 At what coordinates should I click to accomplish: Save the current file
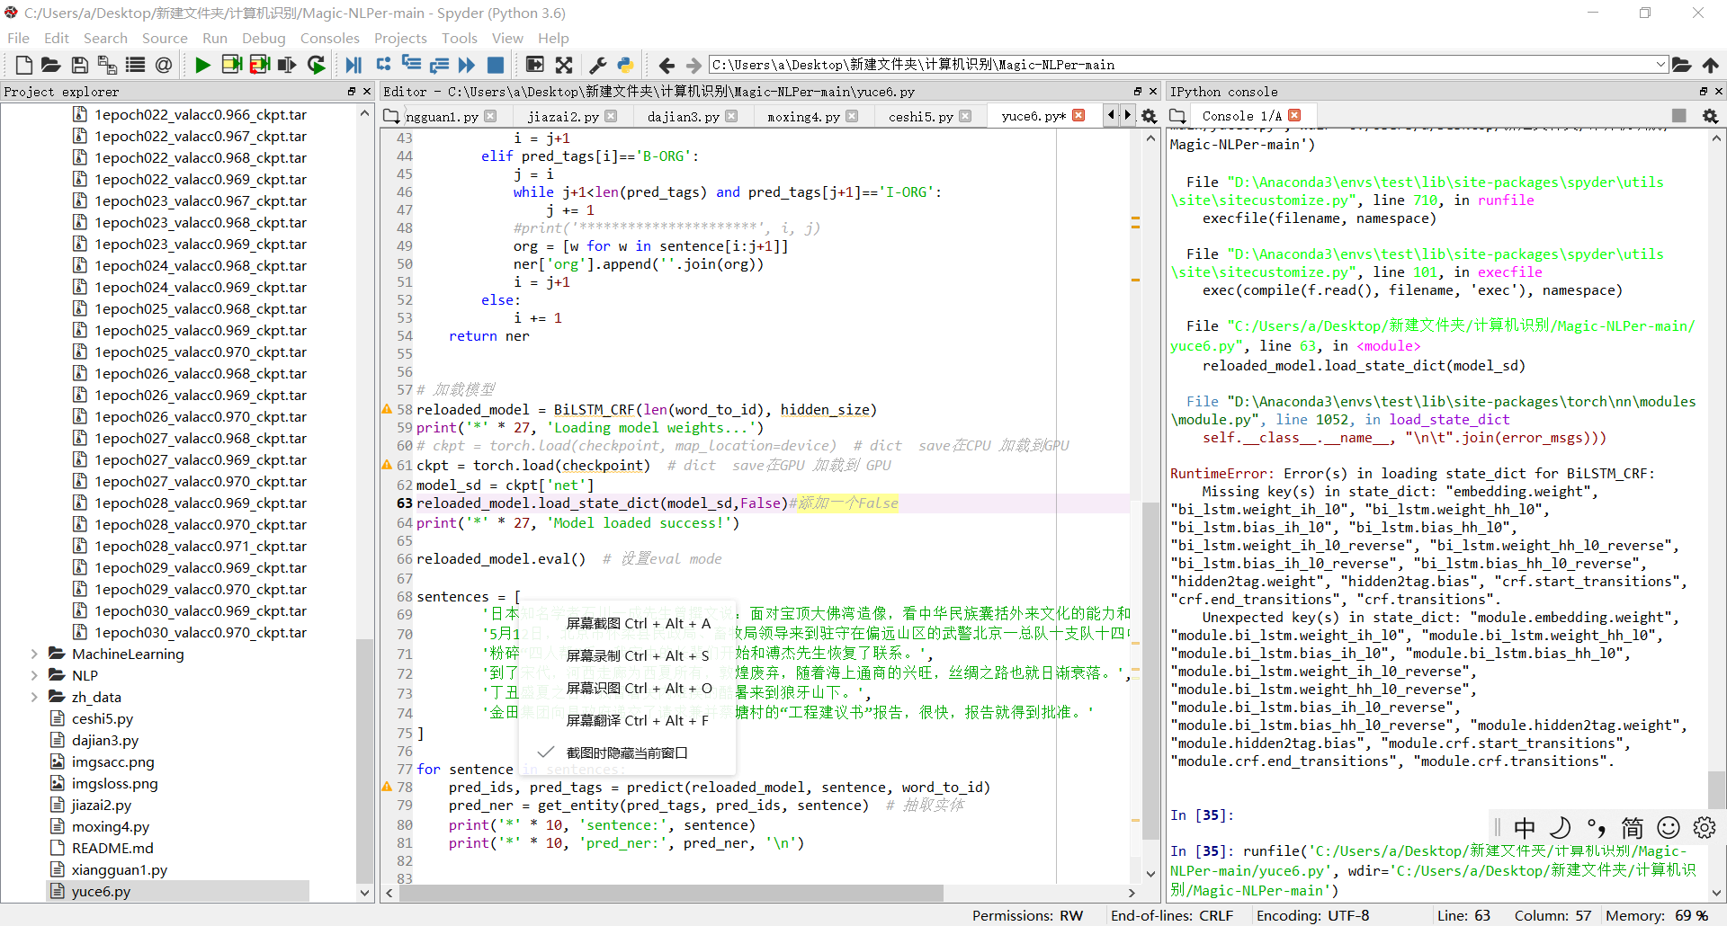click(79, 65)
